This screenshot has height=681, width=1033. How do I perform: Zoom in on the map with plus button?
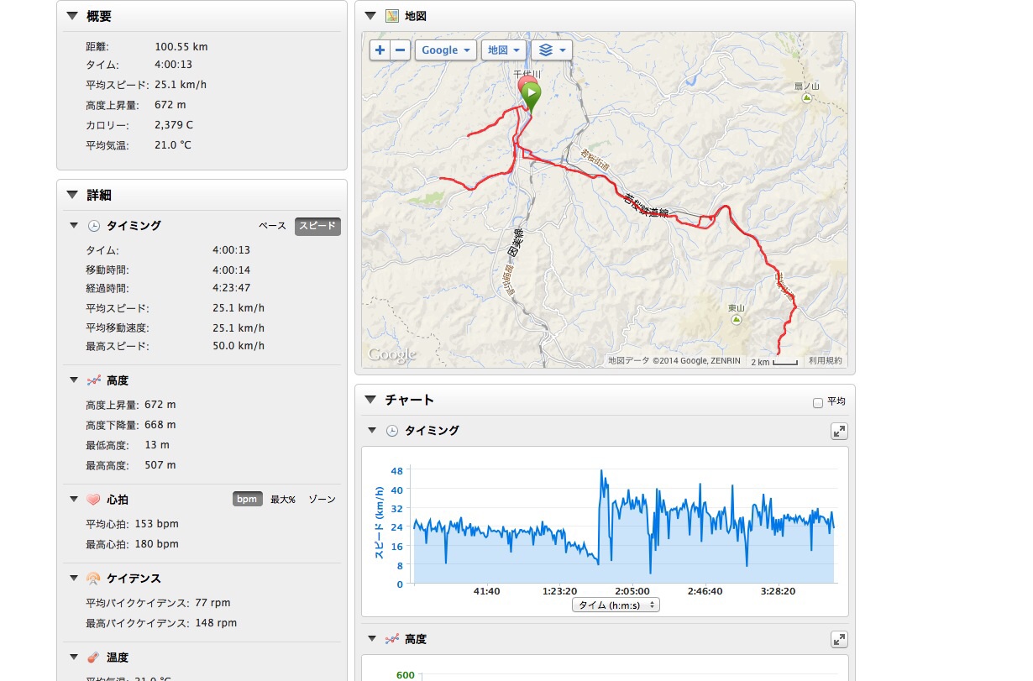tap(380, 50)
